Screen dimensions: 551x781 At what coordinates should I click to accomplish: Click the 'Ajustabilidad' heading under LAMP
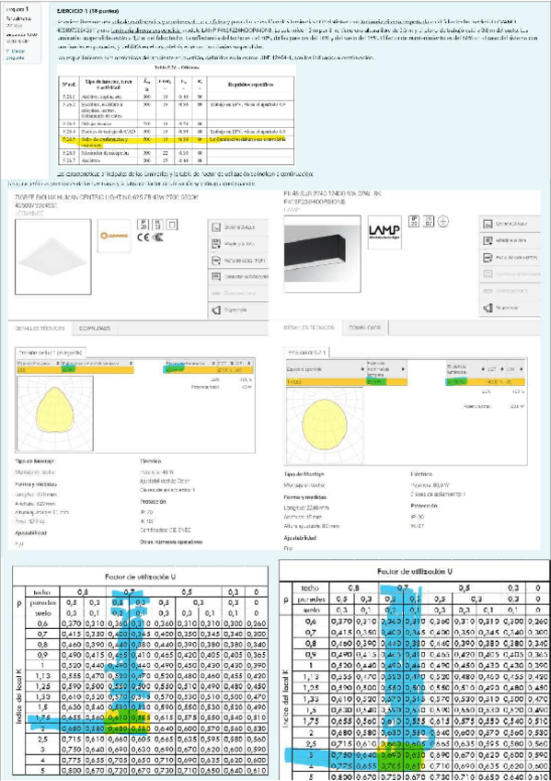[x=300, y=538]
